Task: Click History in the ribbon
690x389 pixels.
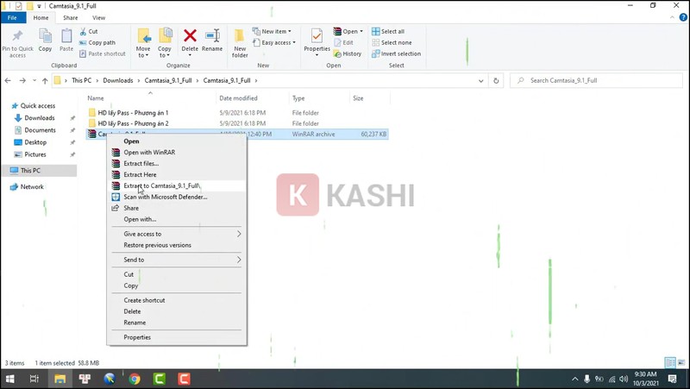Action: pyautogui.click(x=348, y=53)
